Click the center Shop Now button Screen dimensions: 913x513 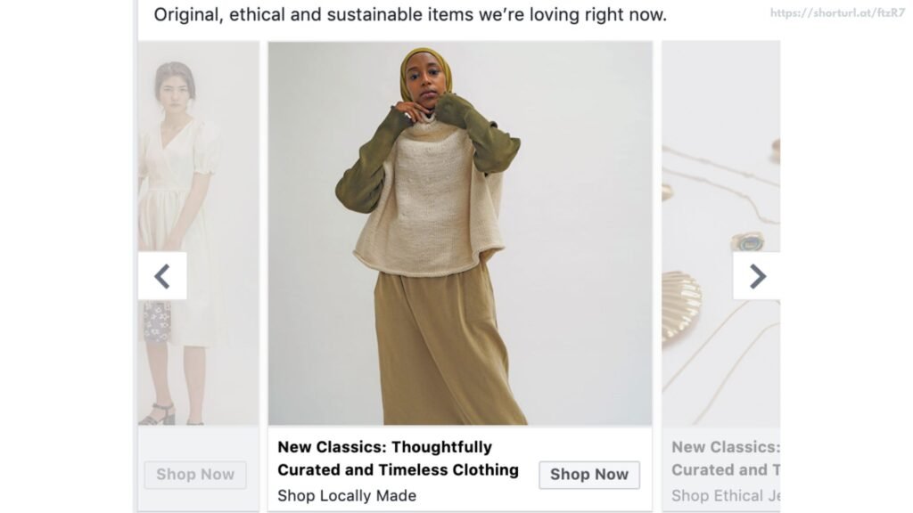tap(588, 474)
